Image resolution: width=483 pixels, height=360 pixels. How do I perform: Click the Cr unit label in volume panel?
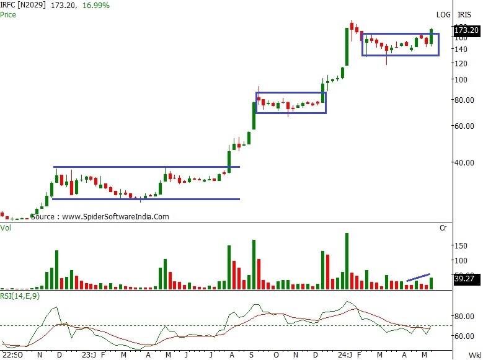point(443,228)
